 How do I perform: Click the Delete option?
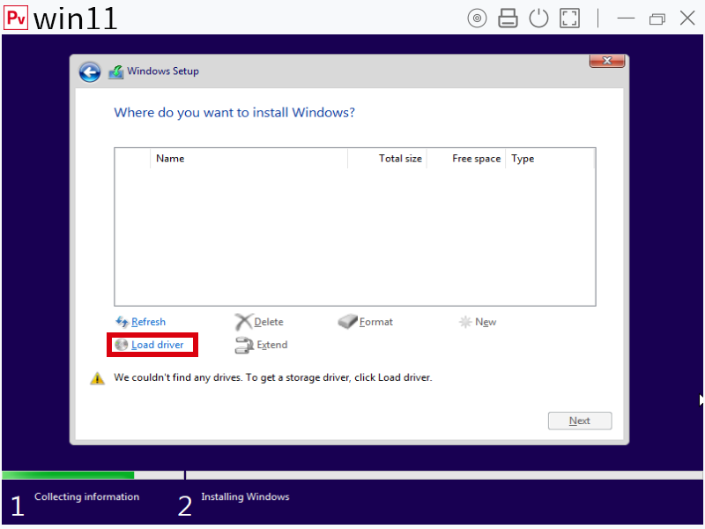click(x=269, y=322)
